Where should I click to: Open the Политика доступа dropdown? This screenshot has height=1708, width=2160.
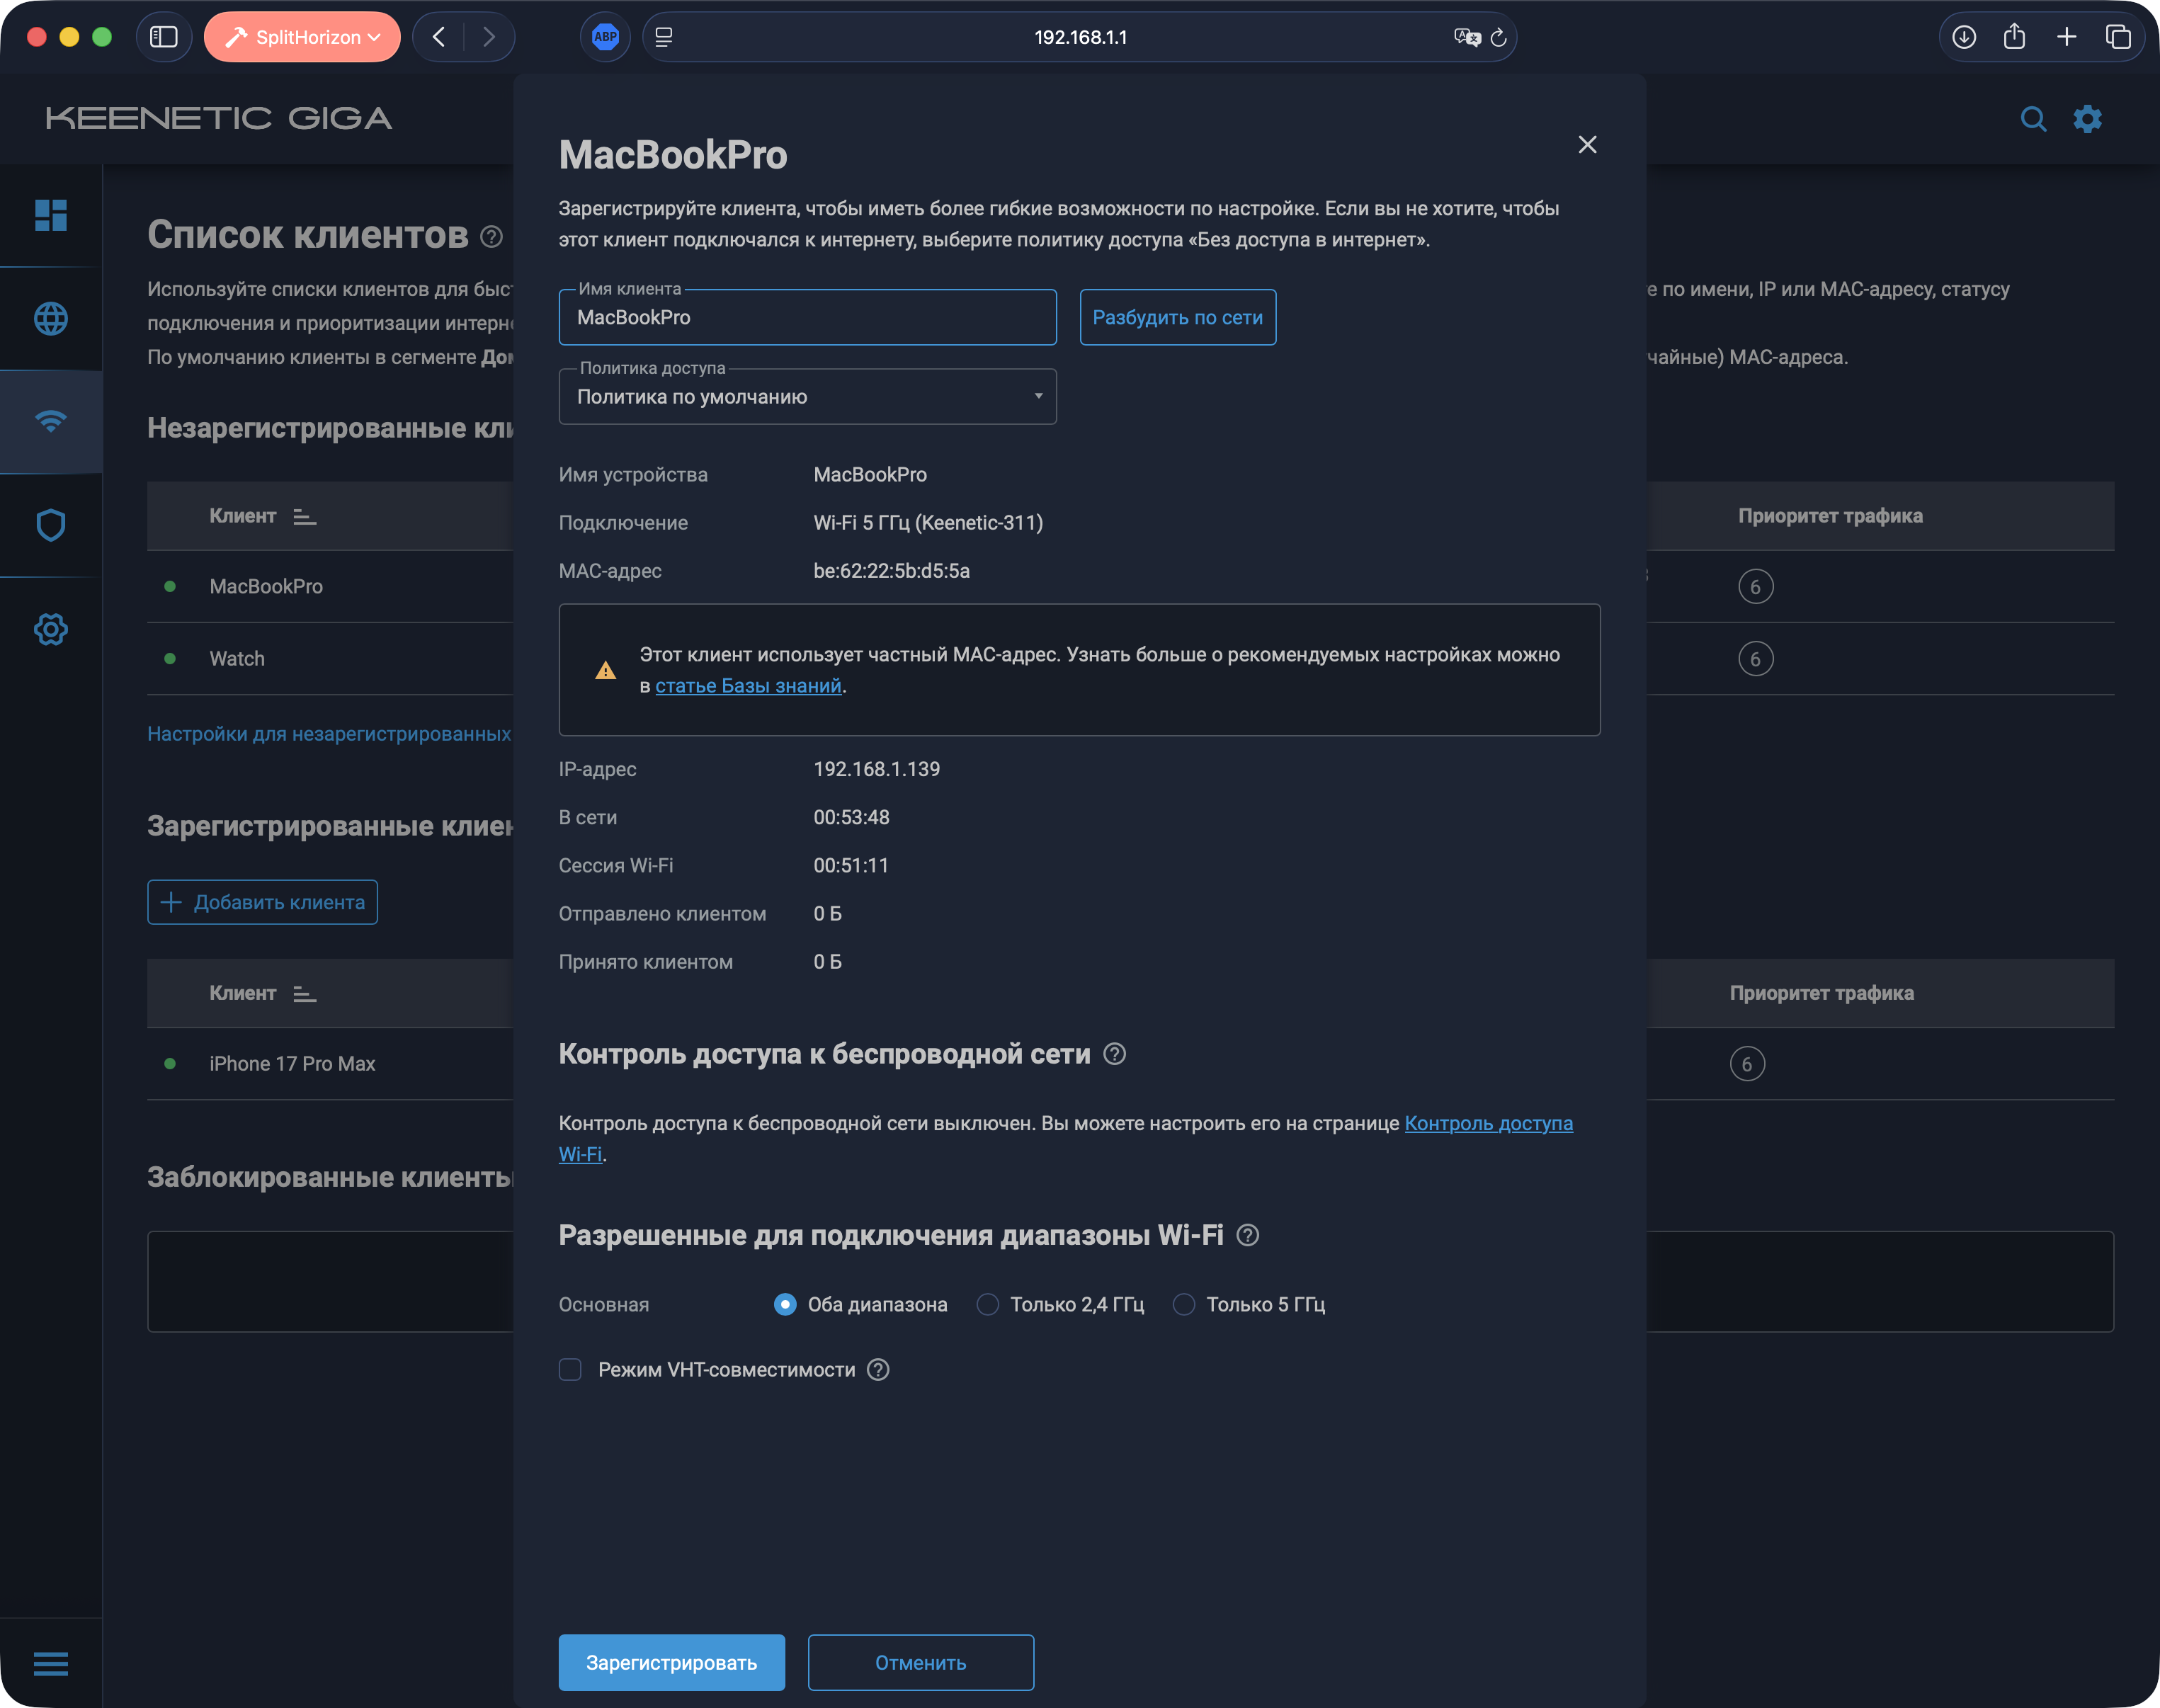point(807,397)
